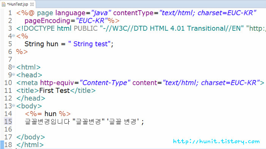The image size is (266, 149).
Task: Click the <body> opening tag
Action: pyautogui.click(x=29, y=106)
